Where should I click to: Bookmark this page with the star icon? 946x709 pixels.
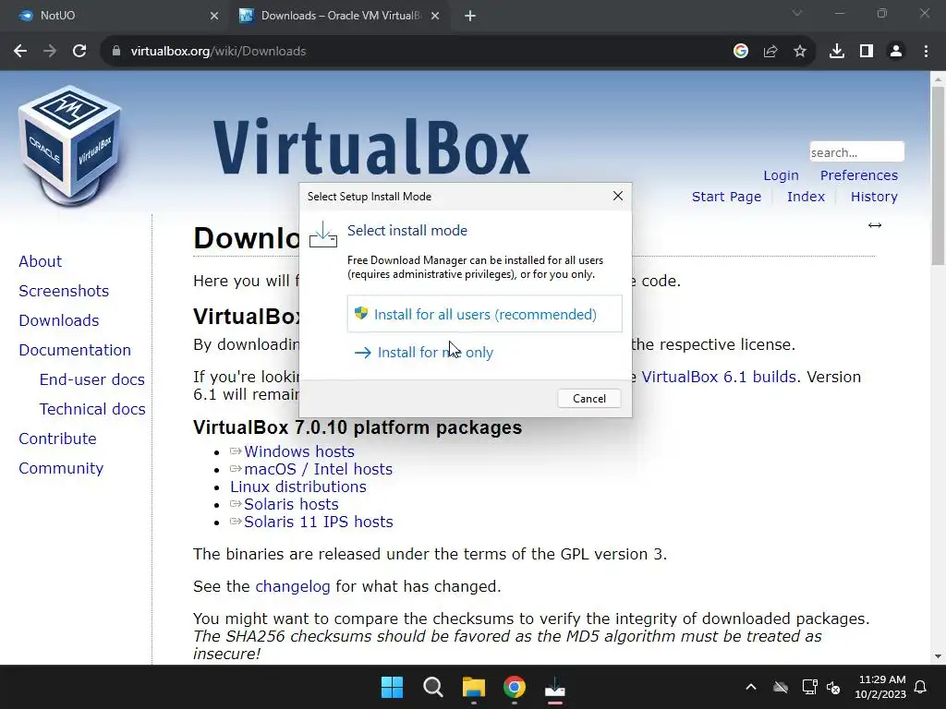800,52
